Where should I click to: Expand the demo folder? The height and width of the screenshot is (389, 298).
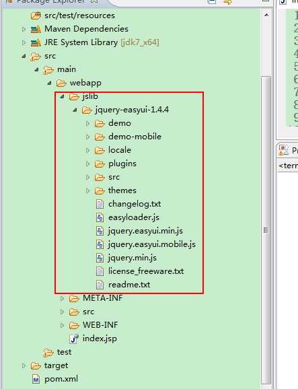pos(87,123)
